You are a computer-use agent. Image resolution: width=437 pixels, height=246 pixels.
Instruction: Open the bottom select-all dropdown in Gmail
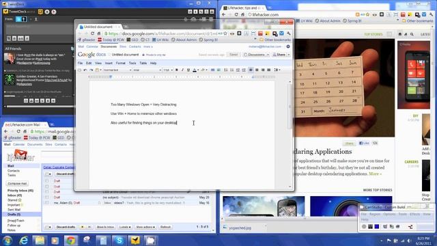pos(48,227)
